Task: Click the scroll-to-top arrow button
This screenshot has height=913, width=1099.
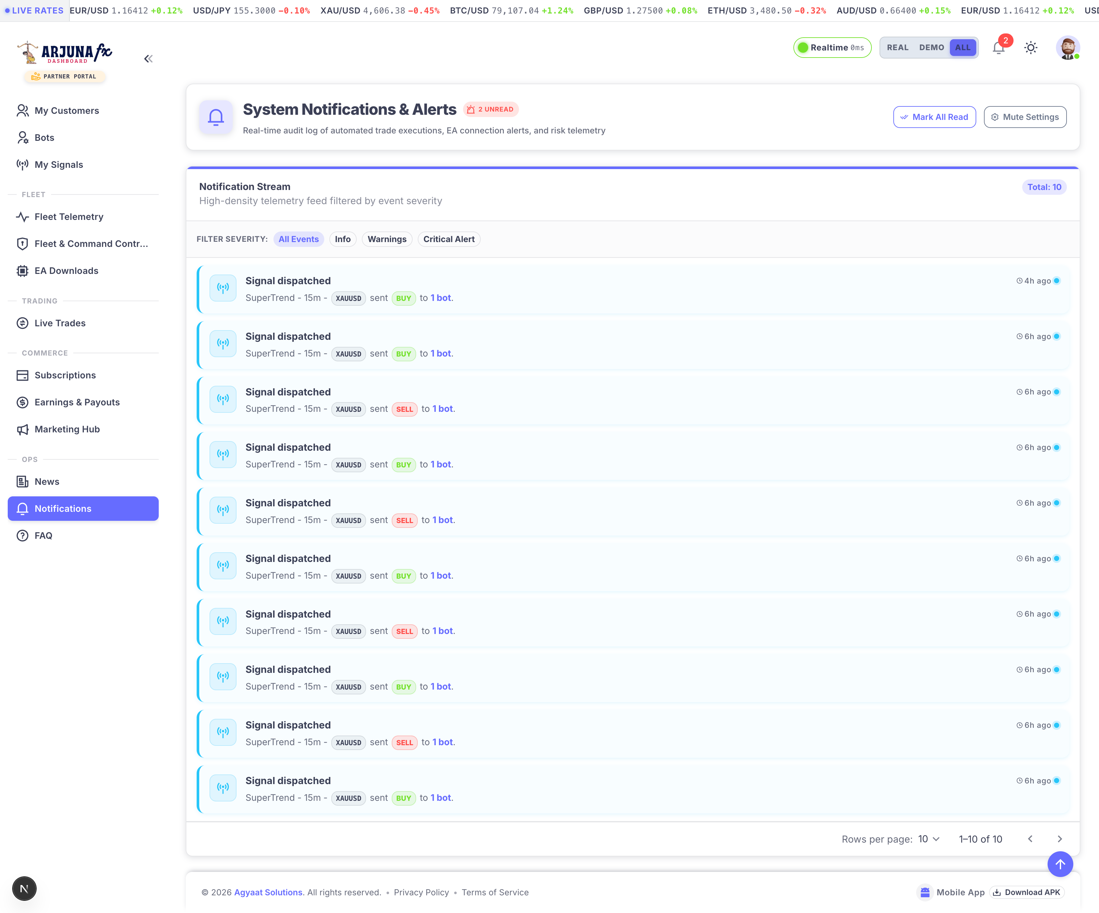Action: (x=1060, y=864)
